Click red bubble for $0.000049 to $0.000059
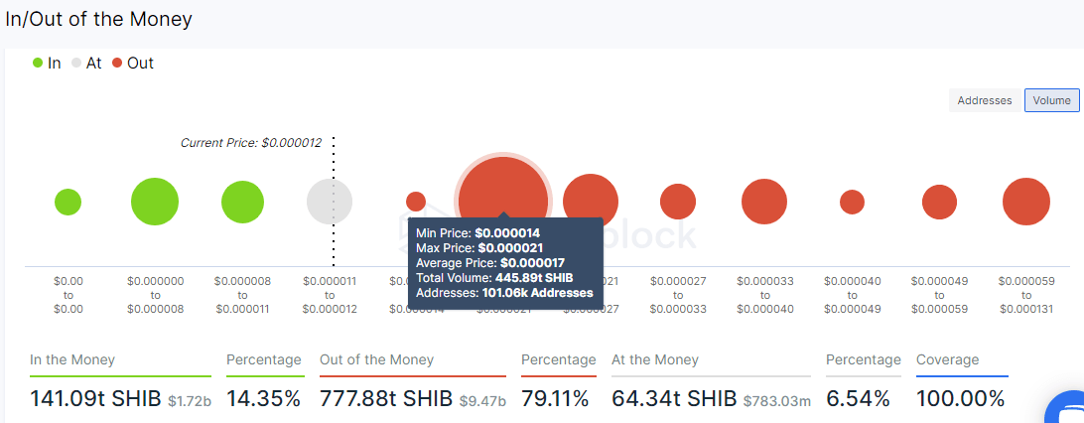 coord(939,203)
